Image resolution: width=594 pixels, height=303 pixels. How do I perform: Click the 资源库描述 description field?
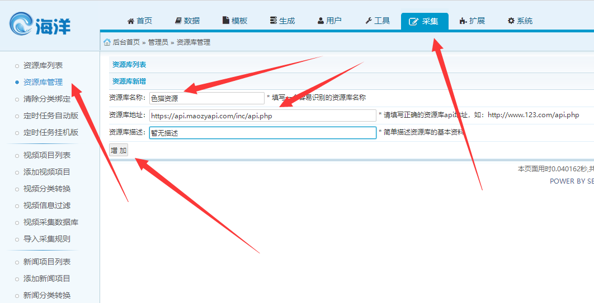tap(262, 133)
